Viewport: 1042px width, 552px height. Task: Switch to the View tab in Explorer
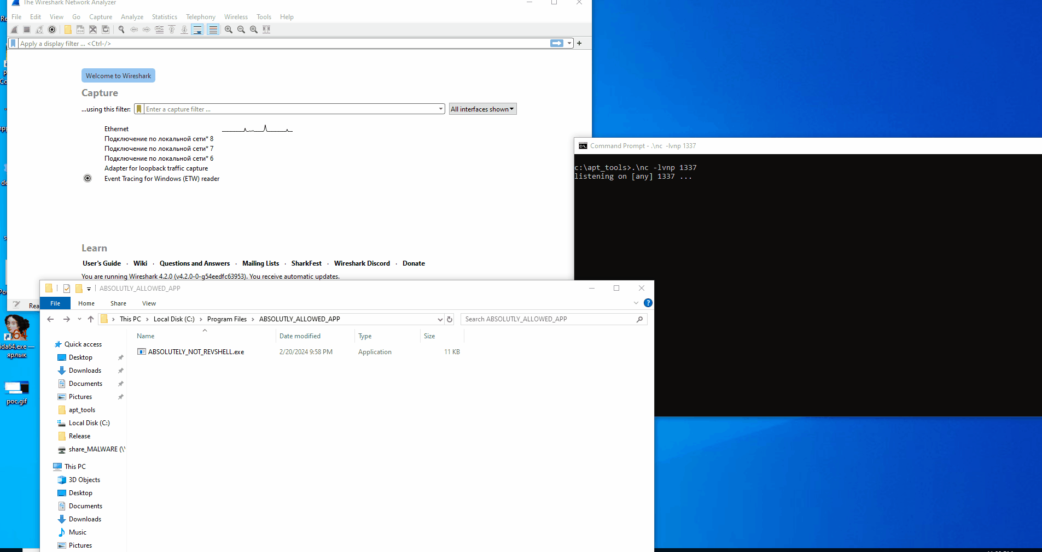click(149, 303)
